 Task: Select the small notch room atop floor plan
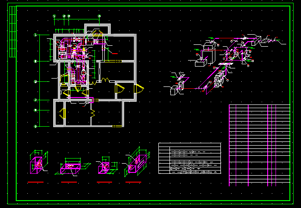pyautogui.click(x=97, y=29)
